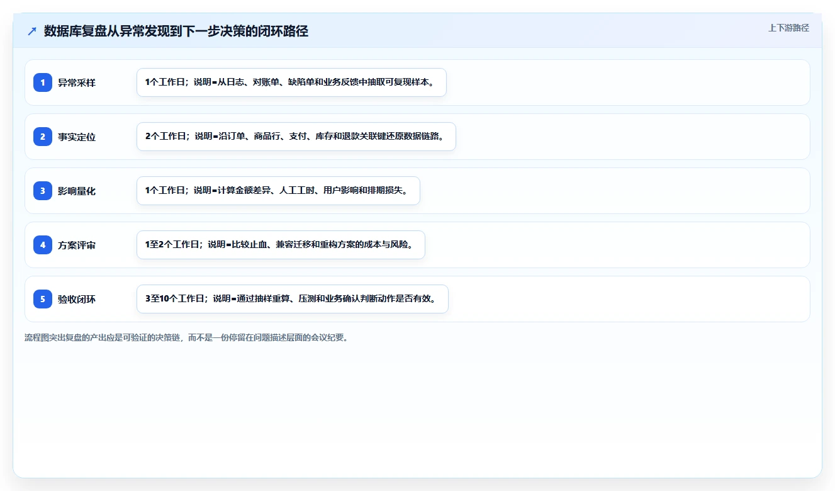This screenshot has width=835, height=491.
Task: Click the footer note starting 流程图突出复盘的产出
Action: (x=186, y=337)
